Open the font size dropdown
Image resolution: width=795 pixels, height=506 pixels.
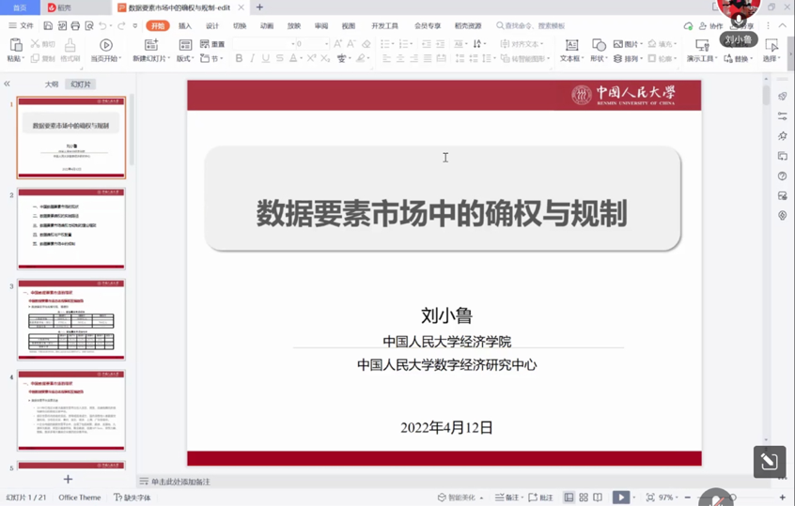click(326, 44)
